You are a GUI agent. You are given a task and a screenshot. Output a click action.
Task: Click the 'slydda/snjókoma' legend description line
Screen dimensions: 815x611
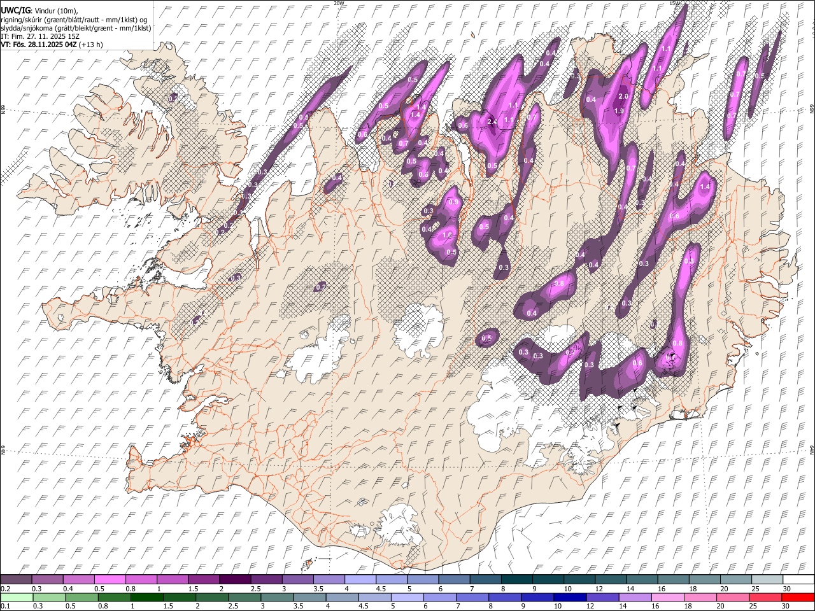pos(76,28)
